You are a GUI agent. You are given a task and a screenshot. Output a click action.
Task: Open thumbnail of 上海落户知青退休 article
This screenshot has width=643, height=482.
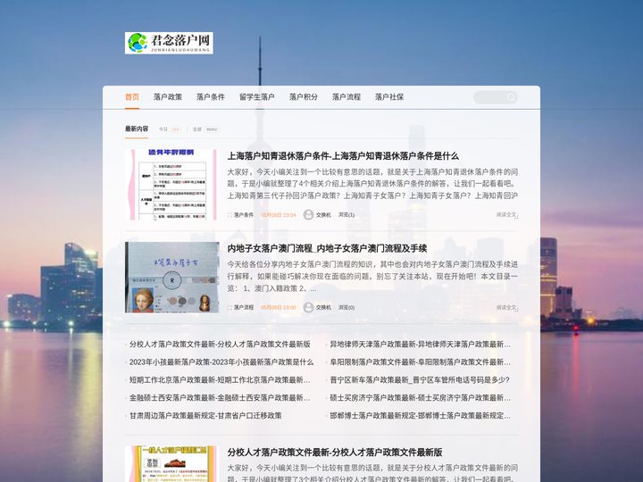(172, 185)
